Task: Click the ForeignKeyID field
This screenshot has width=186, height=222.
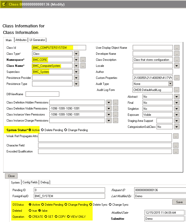Action: (69, 196)
